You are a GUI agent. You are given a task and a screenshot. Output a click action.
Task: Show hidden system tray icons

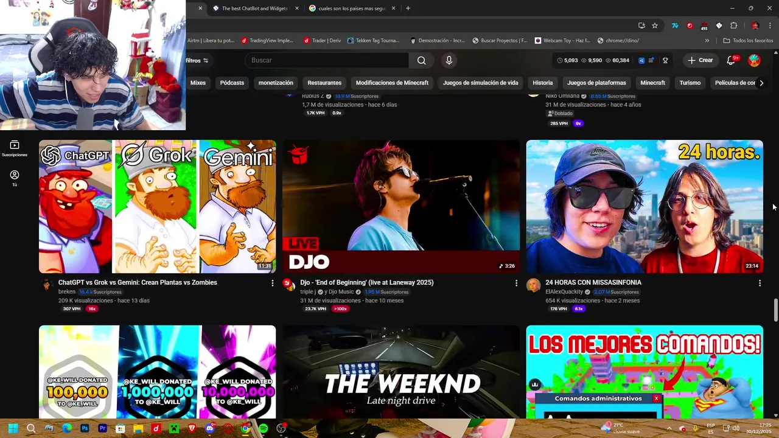669,428
